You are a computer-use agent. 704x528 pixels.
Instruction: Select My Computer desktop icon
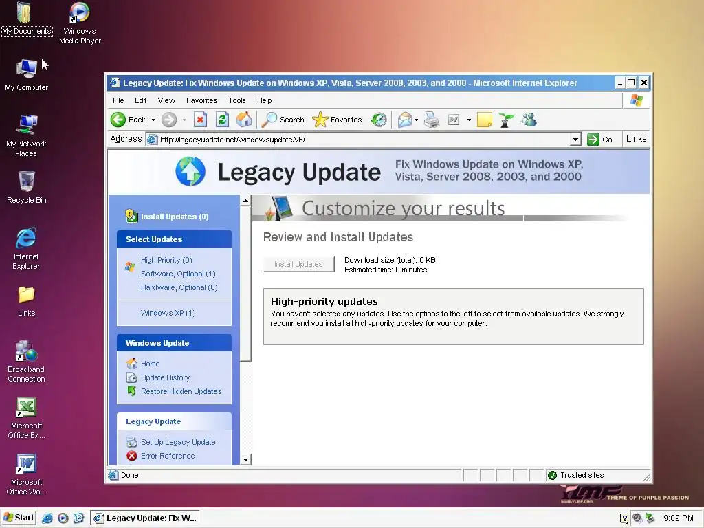27,75
